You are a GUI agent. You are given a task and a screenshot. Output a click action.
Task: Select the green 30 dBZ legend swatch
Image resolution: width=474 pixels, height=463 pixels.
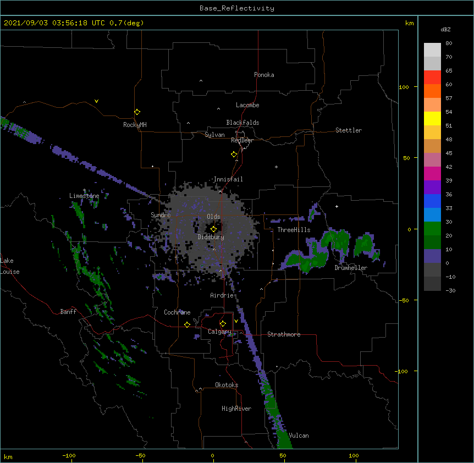point(432,229)
